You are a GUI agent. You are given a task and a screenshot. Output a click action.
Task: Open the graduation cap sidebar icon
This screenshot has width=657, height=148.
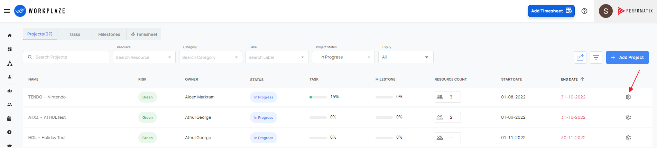coord(10,146)
